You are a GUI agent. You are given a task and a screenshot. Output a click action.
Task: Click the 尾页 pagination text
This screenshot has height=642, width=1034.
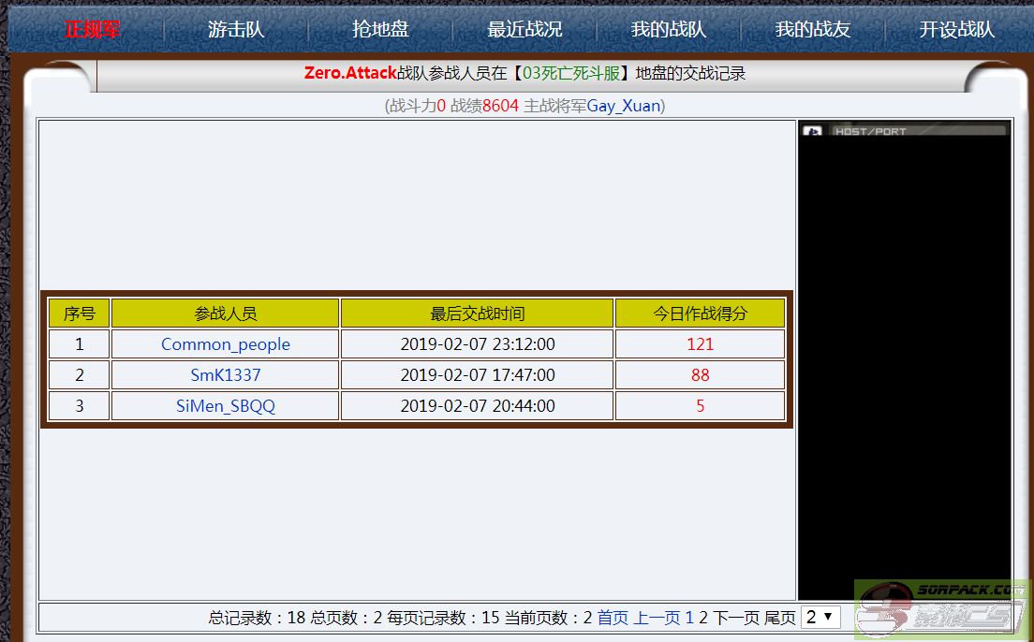click(x=780, y=618)
